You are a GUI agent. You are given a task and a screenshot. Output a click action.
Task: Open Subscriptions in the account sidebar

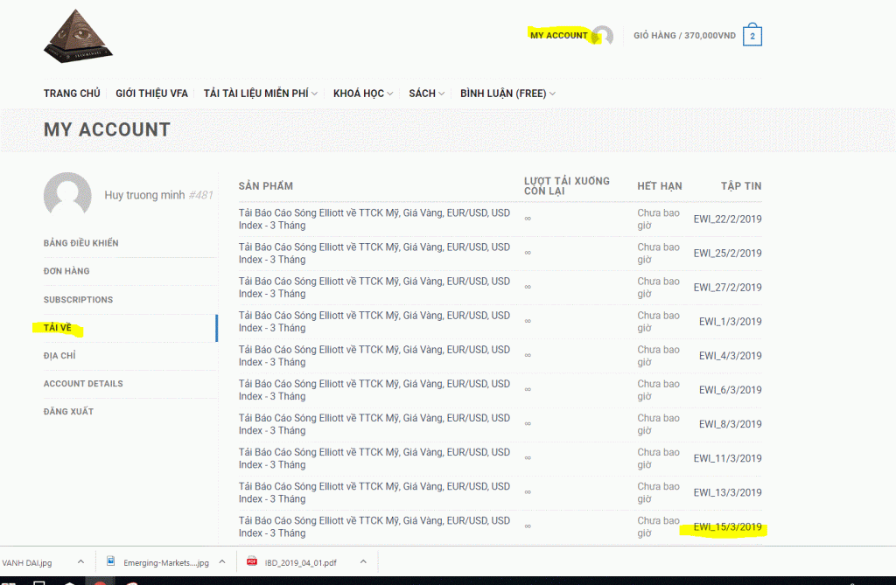tap(78, 299)
